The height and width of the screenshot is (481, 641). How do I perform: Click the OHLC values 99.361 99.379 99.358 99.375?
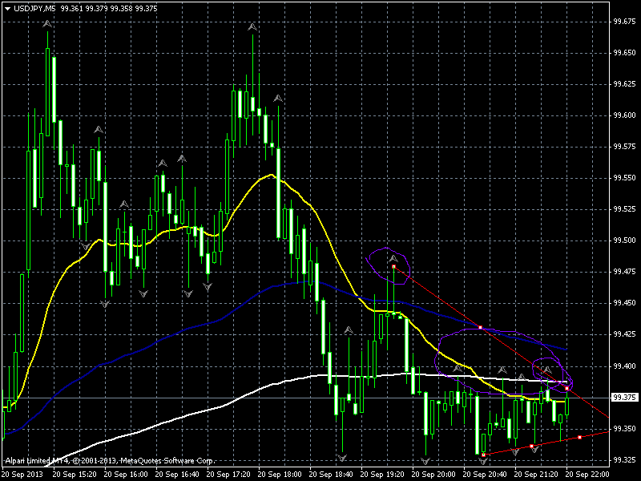[x=109, y=9]
